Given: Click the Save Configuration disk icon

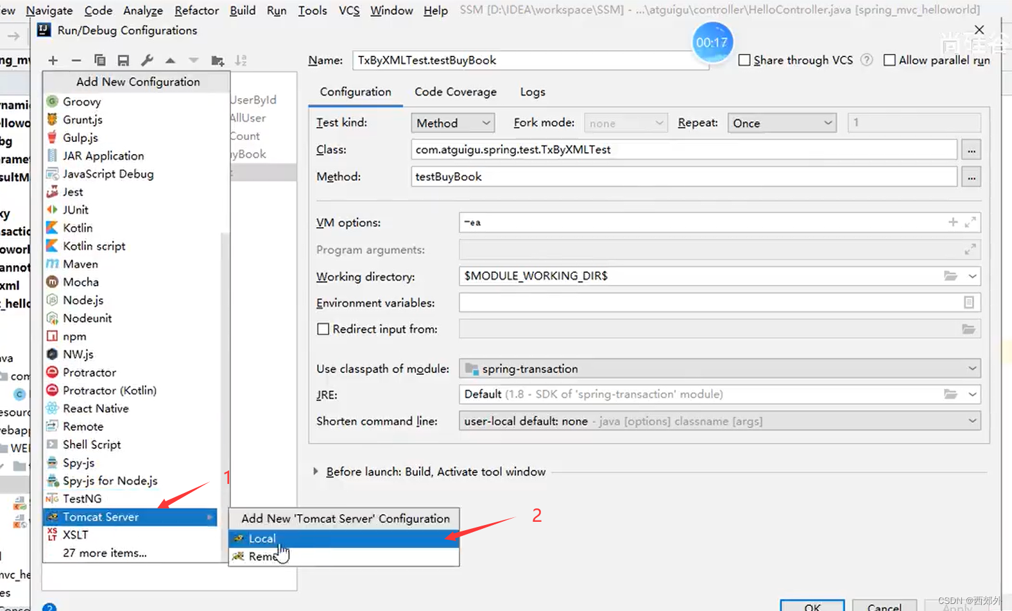Looking at the screenshot, I should coord(123,60).
